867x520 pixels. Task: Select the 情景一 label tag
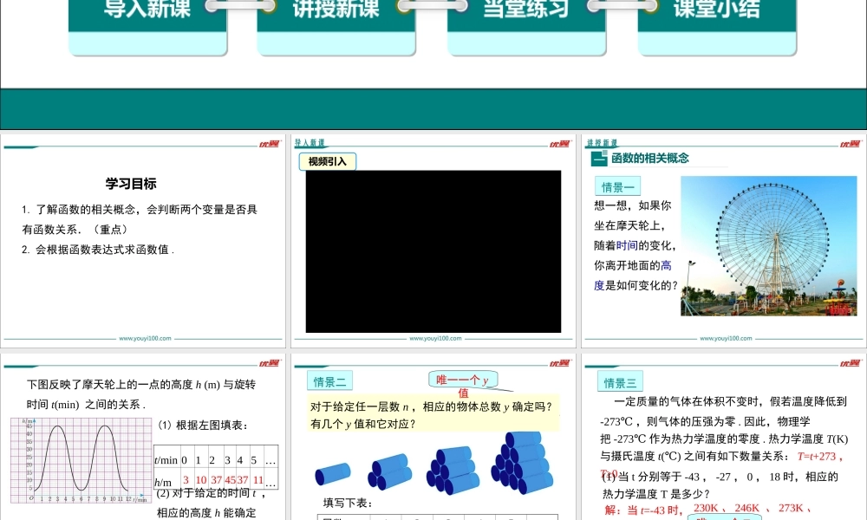click(x=618, y=187)
